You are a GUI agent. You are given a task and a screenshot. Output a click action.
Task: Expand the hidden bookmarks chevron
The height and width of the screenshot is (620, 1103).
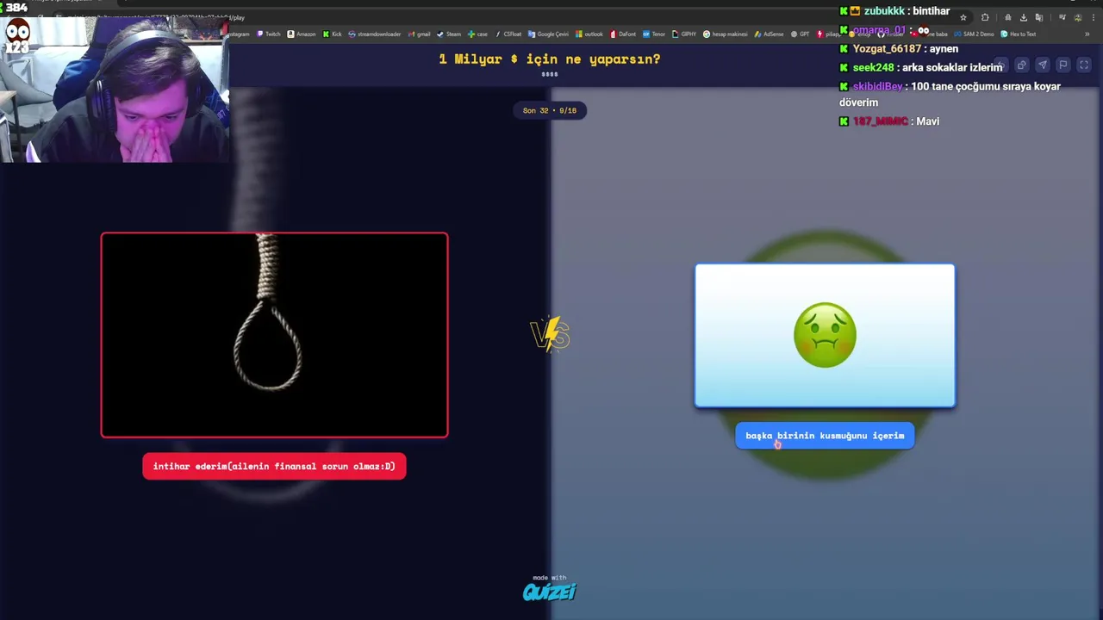click(x=1087, y=34)
